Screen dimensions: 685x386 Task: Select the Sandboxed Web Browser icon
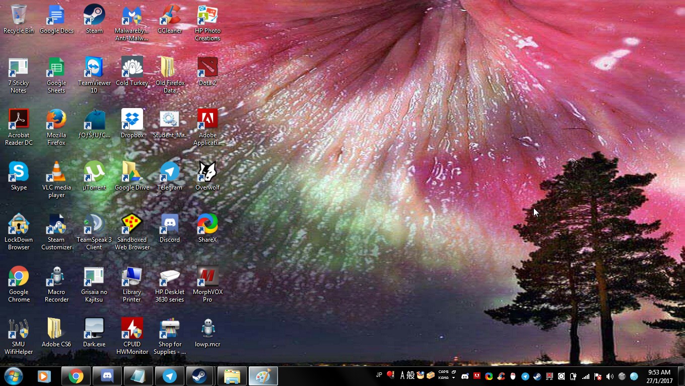(132, 232)
